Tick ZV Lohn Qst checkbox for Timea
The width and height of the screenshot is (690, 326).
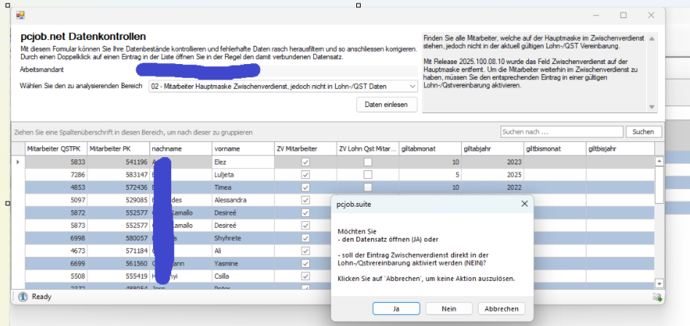[368, 187]
